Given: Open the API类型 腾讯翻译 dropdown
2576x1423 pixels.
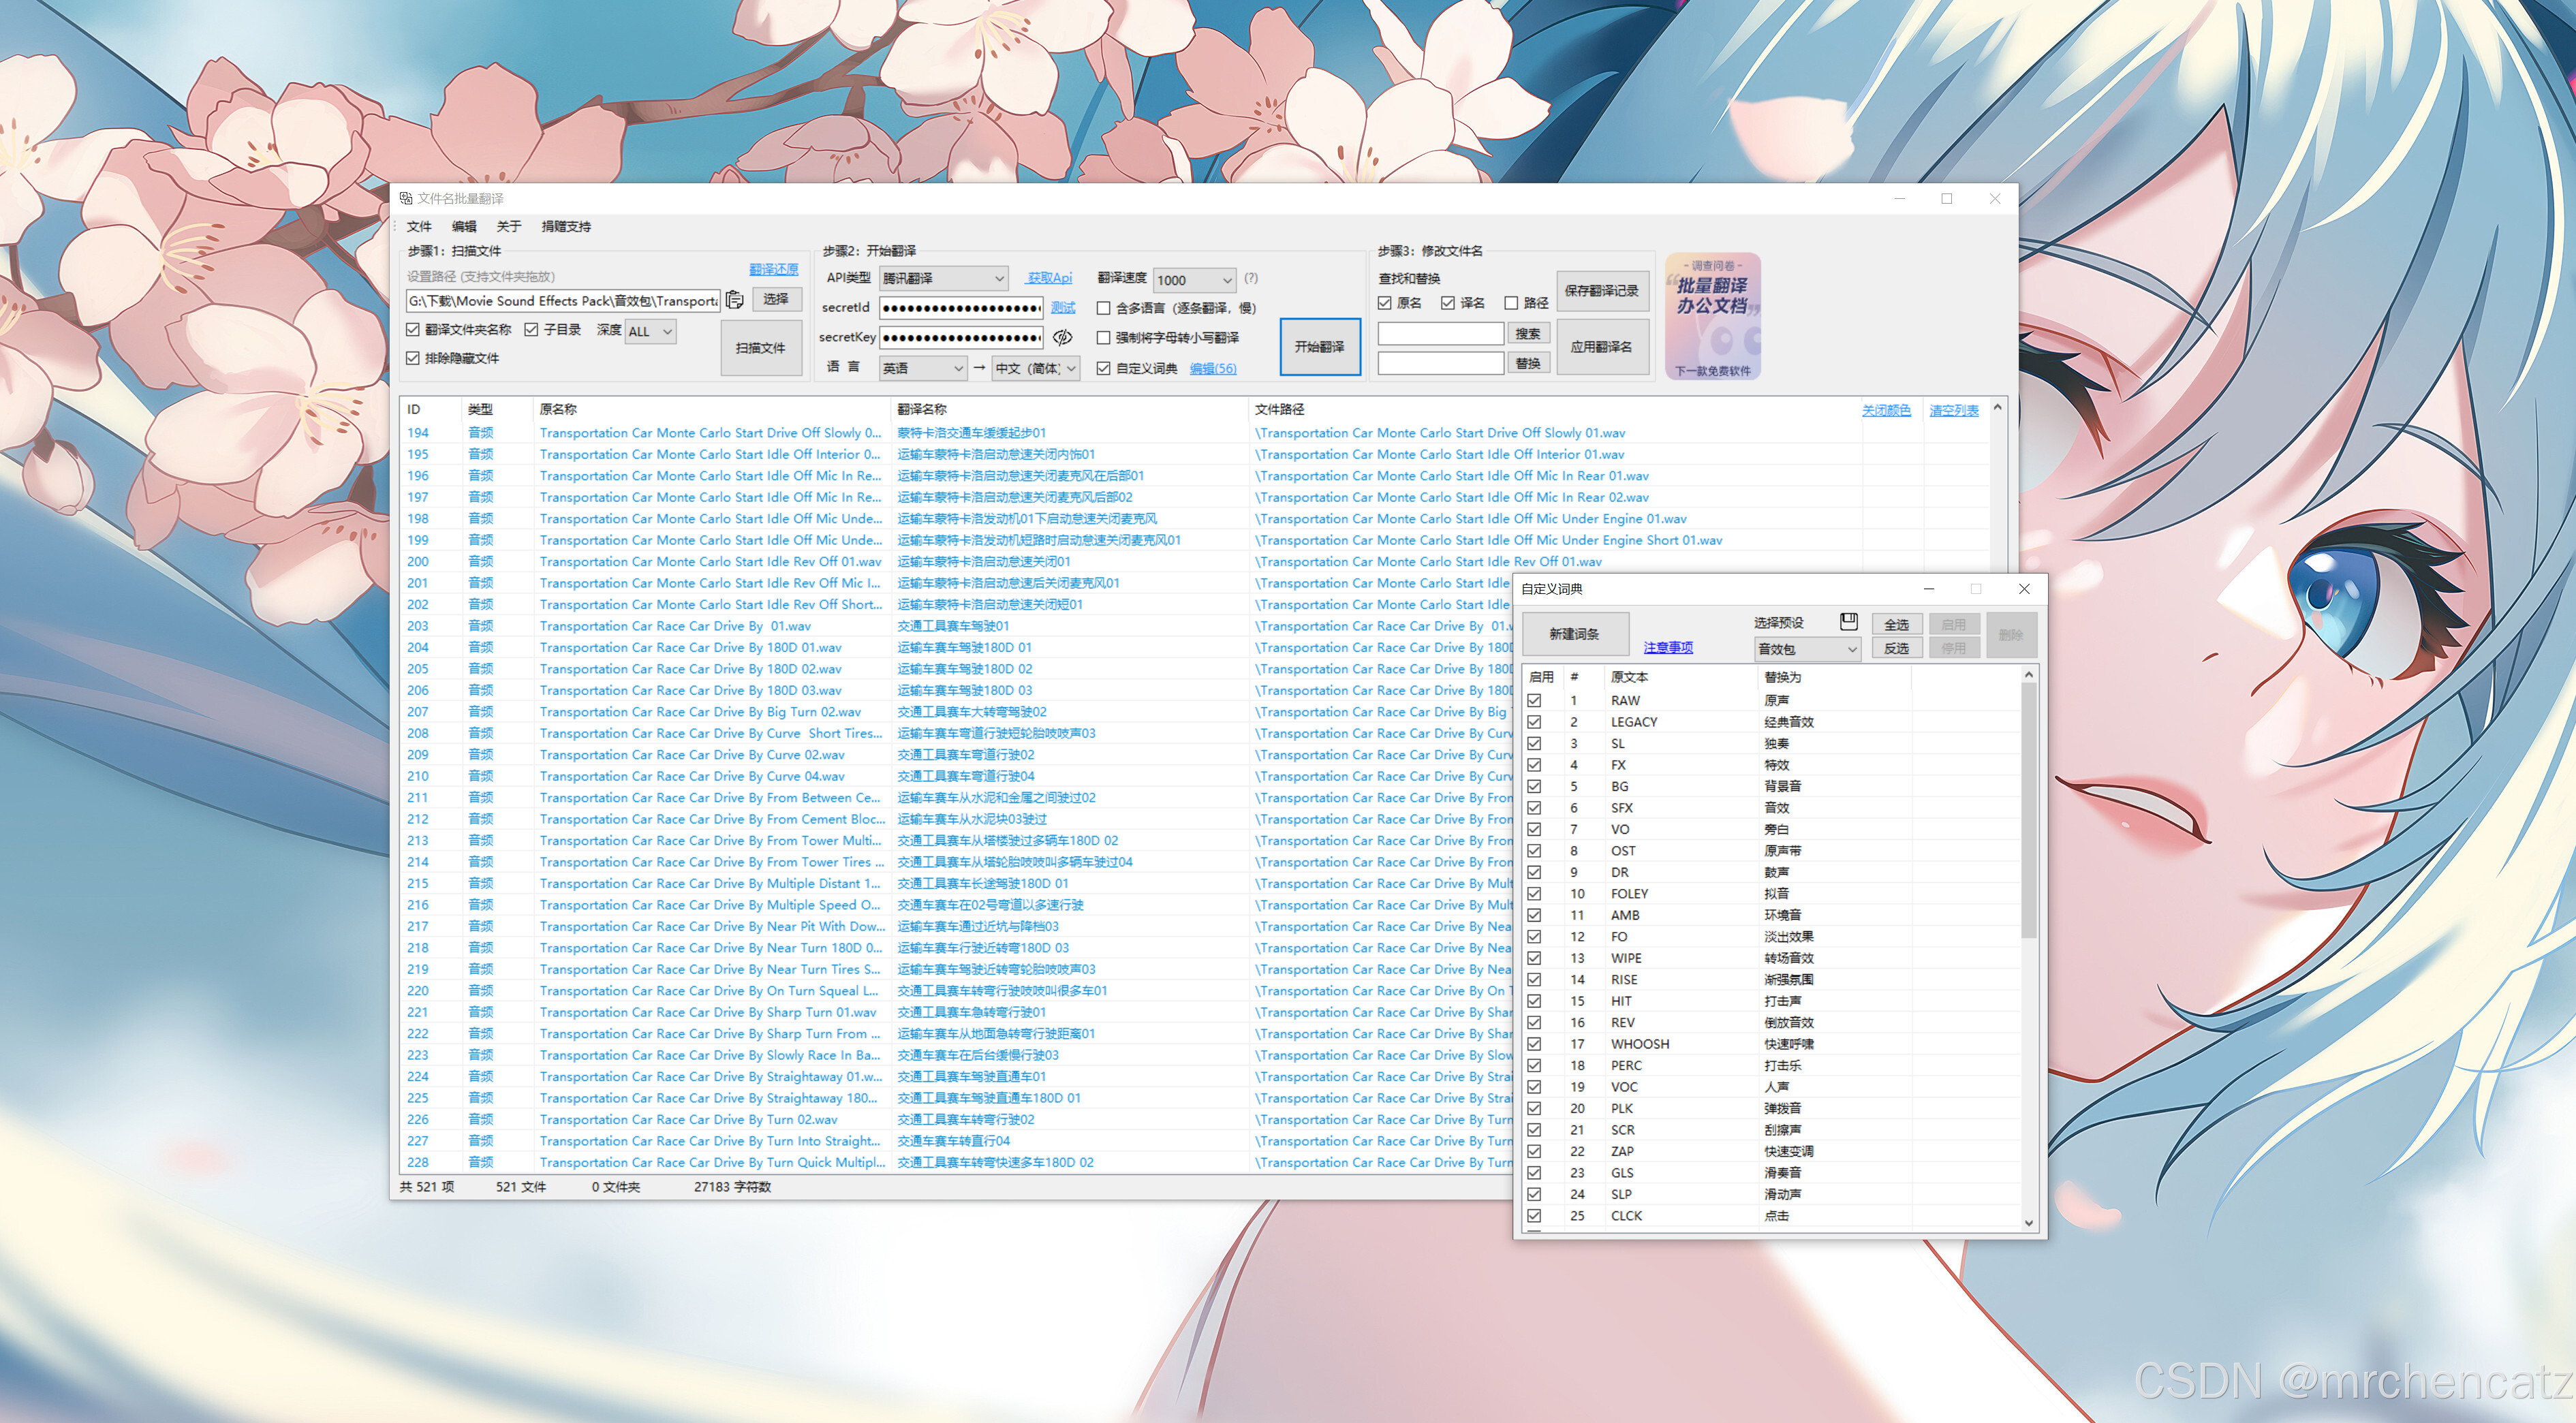Looking at the screenshot, I should coord(943,278).
